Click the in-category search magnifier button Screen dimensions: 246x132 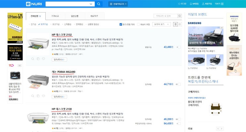[180, 16]
